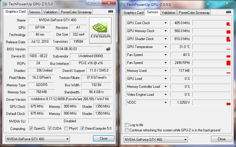Click GPU Core Clock history graph
The height and width of the screenshot is (147, 236).
pos(212,23)
